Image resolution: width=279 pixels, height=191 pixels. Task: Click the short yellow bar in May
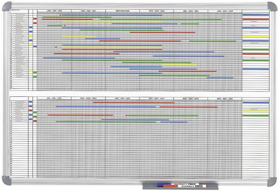[179, 65]
